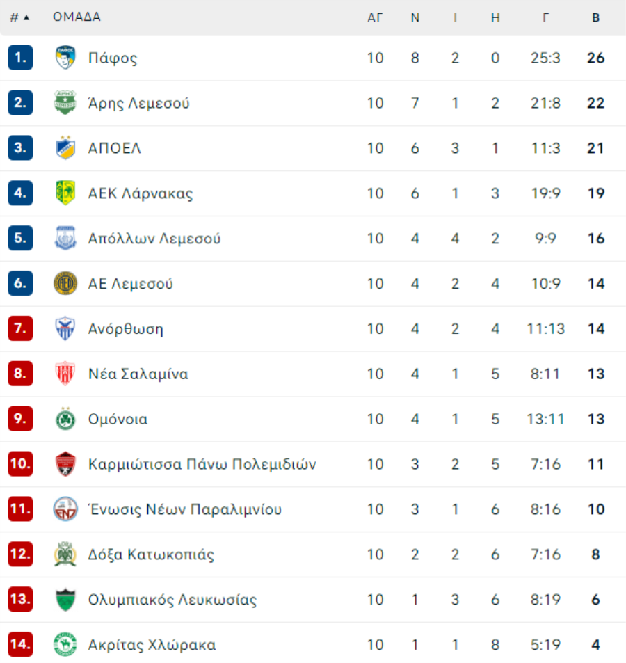The image size is (626, 663).
Task: Click the ΑΠΟΕΛ crest icon
Action: [x=65, y=147]
